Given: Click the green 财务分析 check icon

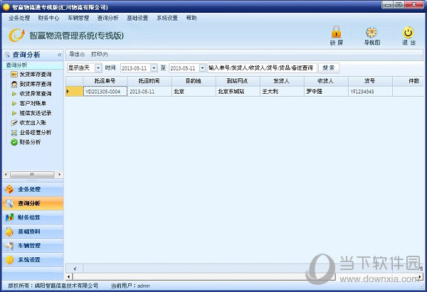Looking at the screenshot, I should coord(14,142).
